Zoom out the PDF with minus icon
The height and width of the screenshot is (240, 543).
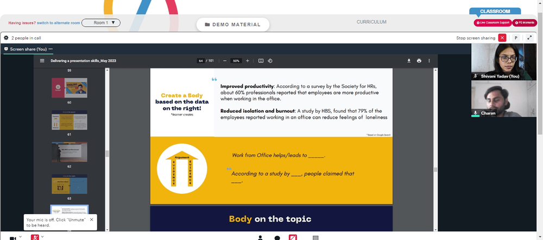tap(225, 61)
